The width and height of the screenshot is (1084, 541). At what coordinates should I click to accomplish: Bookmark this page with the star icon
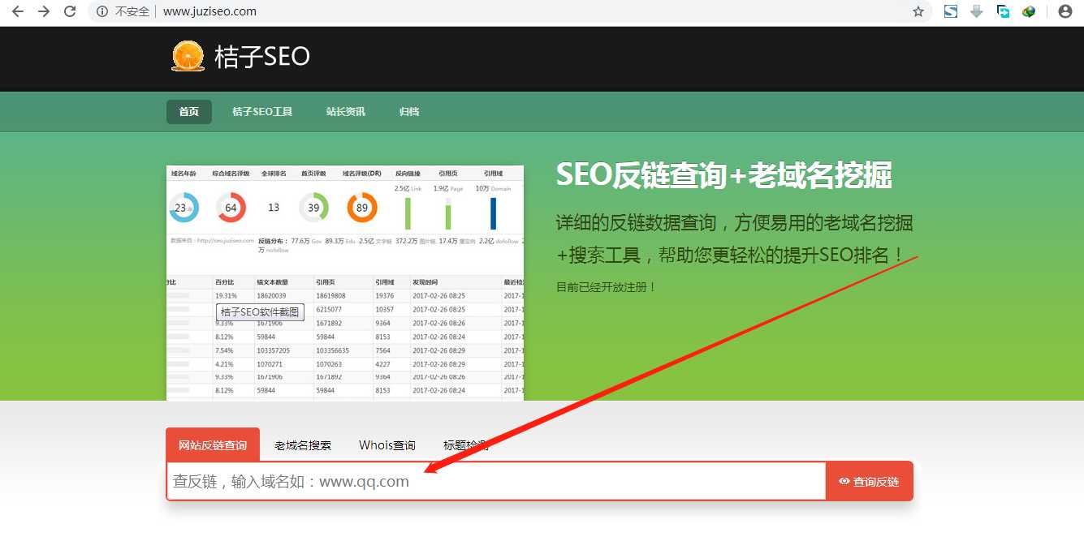click(x=918, y=11)
